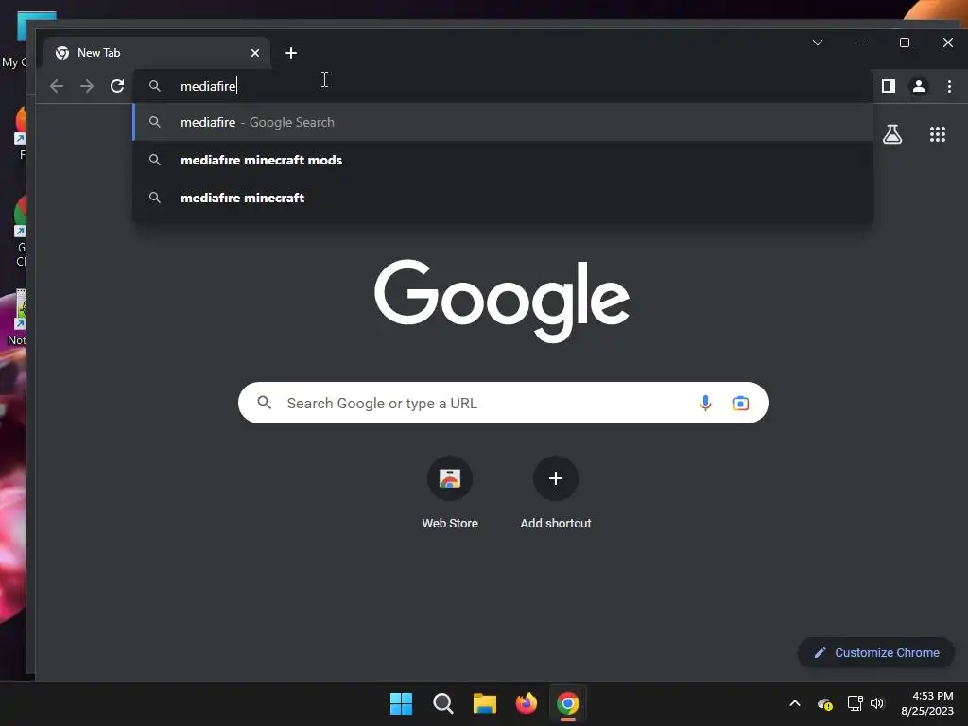Open a new tab with plus button
The width and height of the screenshot is (968, 726).
click(x=291, y=53)
